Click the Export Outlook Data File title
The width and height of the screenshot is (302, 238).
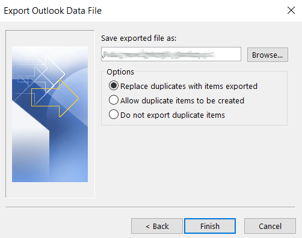click(x=53, y=11)
